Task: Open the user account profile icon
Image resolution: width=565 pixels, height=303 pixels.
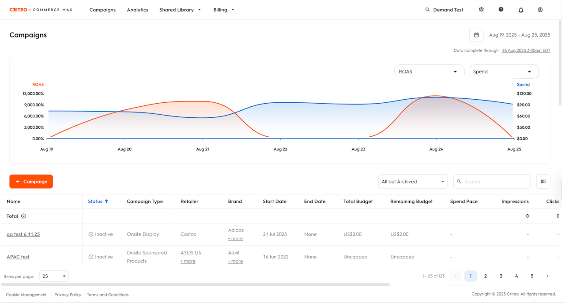Action: click(x=540, y=10)
